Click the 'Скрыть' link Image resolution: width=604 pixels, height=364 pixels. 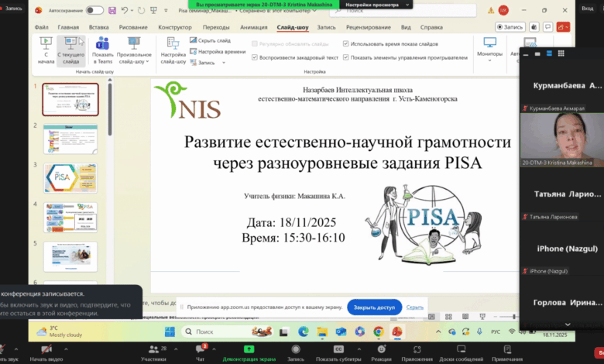[414, 307]
